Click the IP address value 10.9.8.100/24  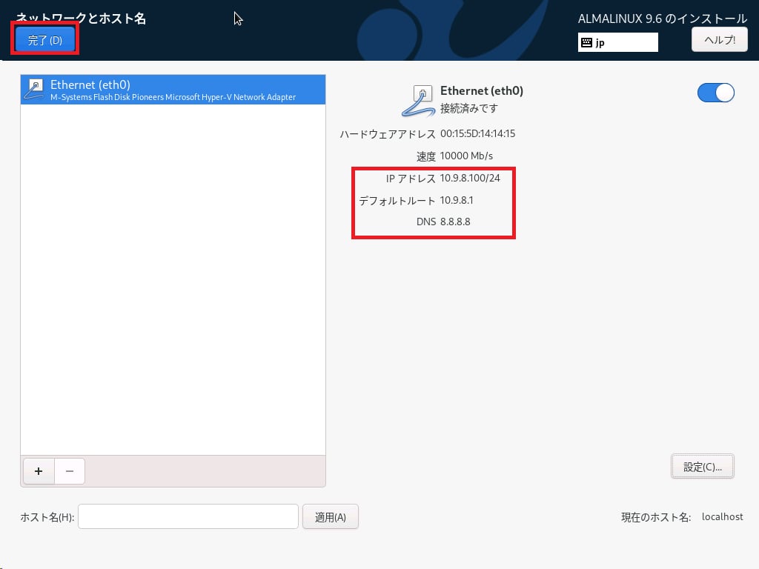[470, 179]
